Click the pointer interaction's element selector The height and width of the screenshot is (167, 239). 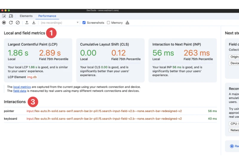[x=104, y=111]
